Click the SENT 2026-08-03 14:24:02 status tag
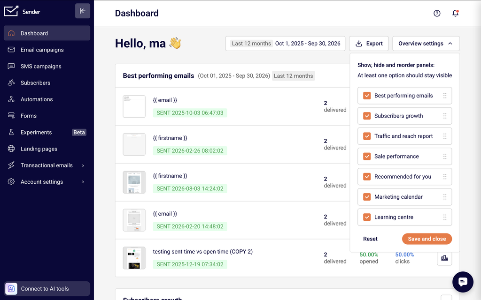481x300 pixels. point(190,188)
